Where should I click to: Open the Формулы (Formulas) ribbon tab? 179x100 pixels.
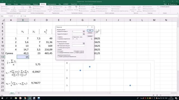pos(36,4)
